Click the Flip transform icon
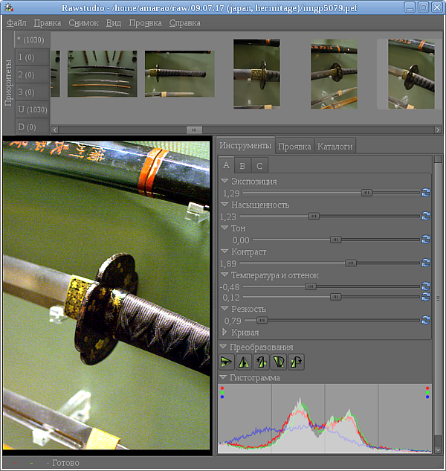Image resolution: width=446 pixels, height=471 pixels. (227, 362)
